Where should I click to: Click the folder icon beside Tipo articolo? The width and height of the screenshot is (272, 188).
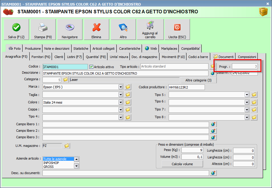pyautogui.click(x=212, y=66)
